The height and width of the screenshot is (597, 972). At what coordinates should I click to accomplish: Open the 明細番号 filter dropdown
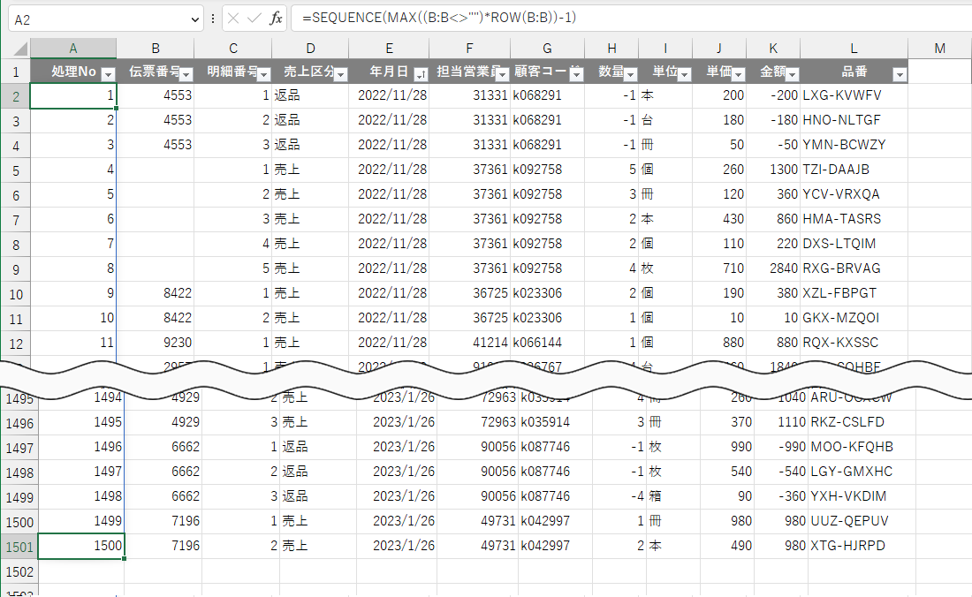tap(263, 75)
